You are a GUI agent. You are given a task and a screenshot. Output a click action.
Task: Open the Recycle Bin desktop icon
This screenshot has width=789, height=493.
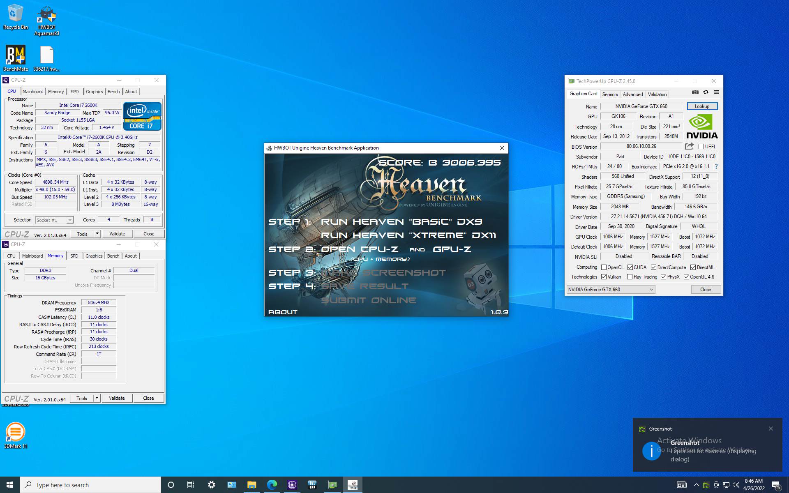(15, 17)
